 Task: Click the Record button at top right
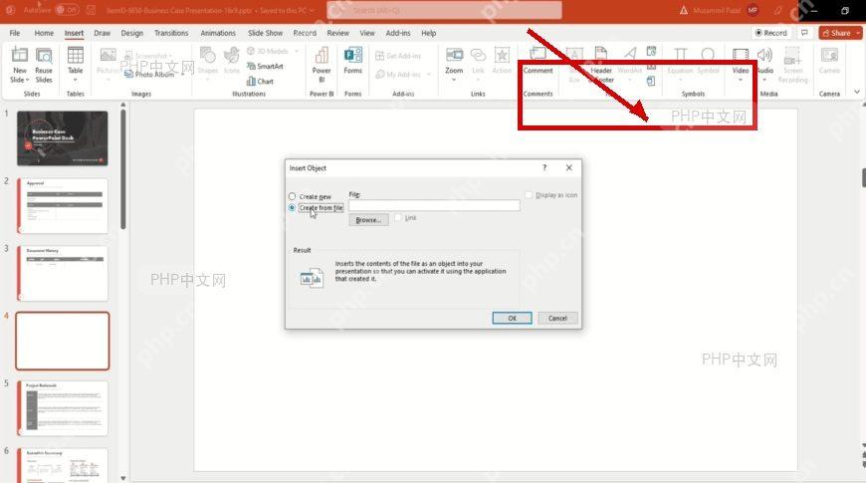coord(771,33)
